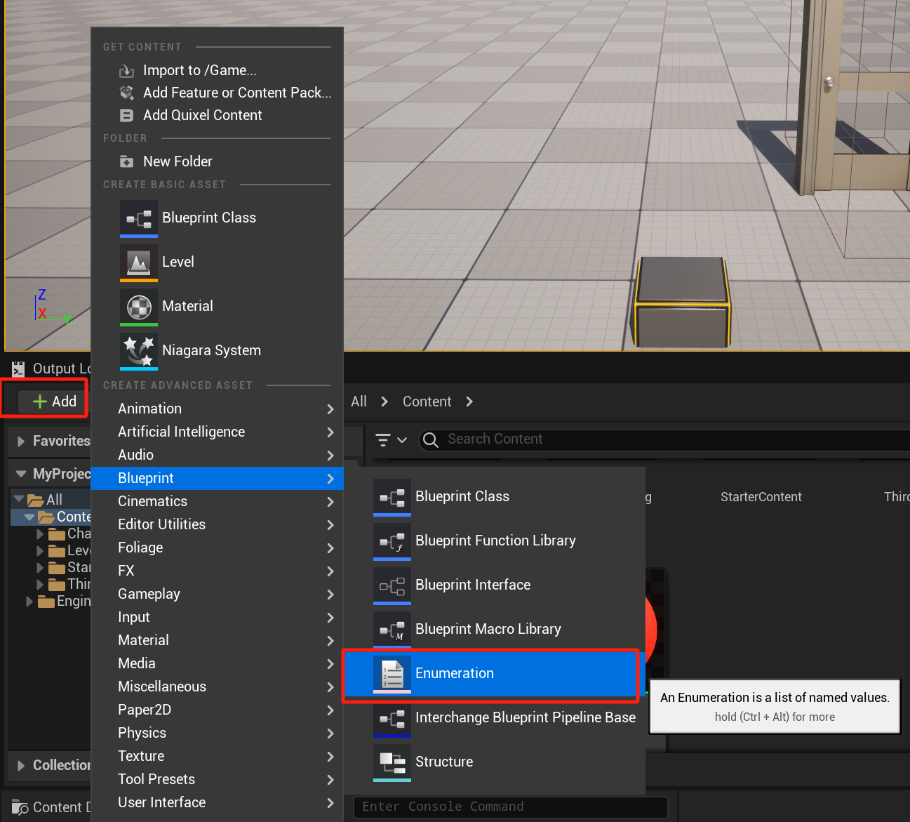Collapse the All tree node

click(19, 498)
